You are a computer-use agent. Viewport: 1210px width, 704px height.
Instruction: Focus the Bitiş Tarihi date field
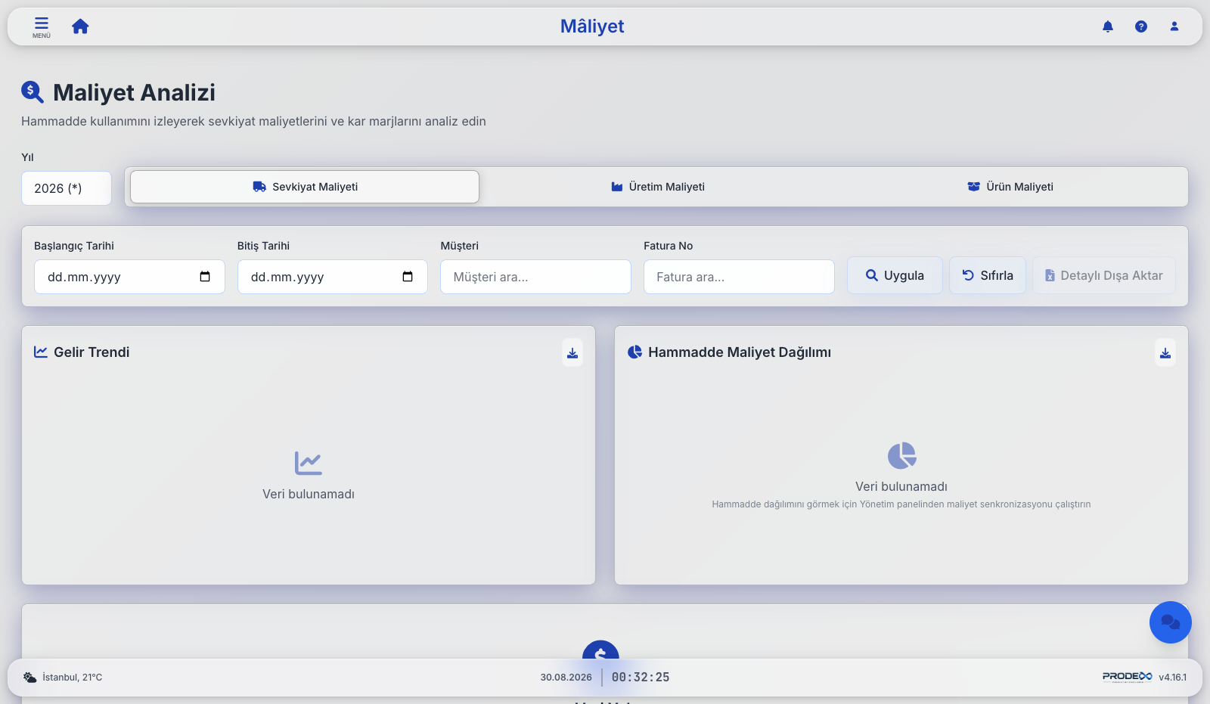tap(333, 277)
